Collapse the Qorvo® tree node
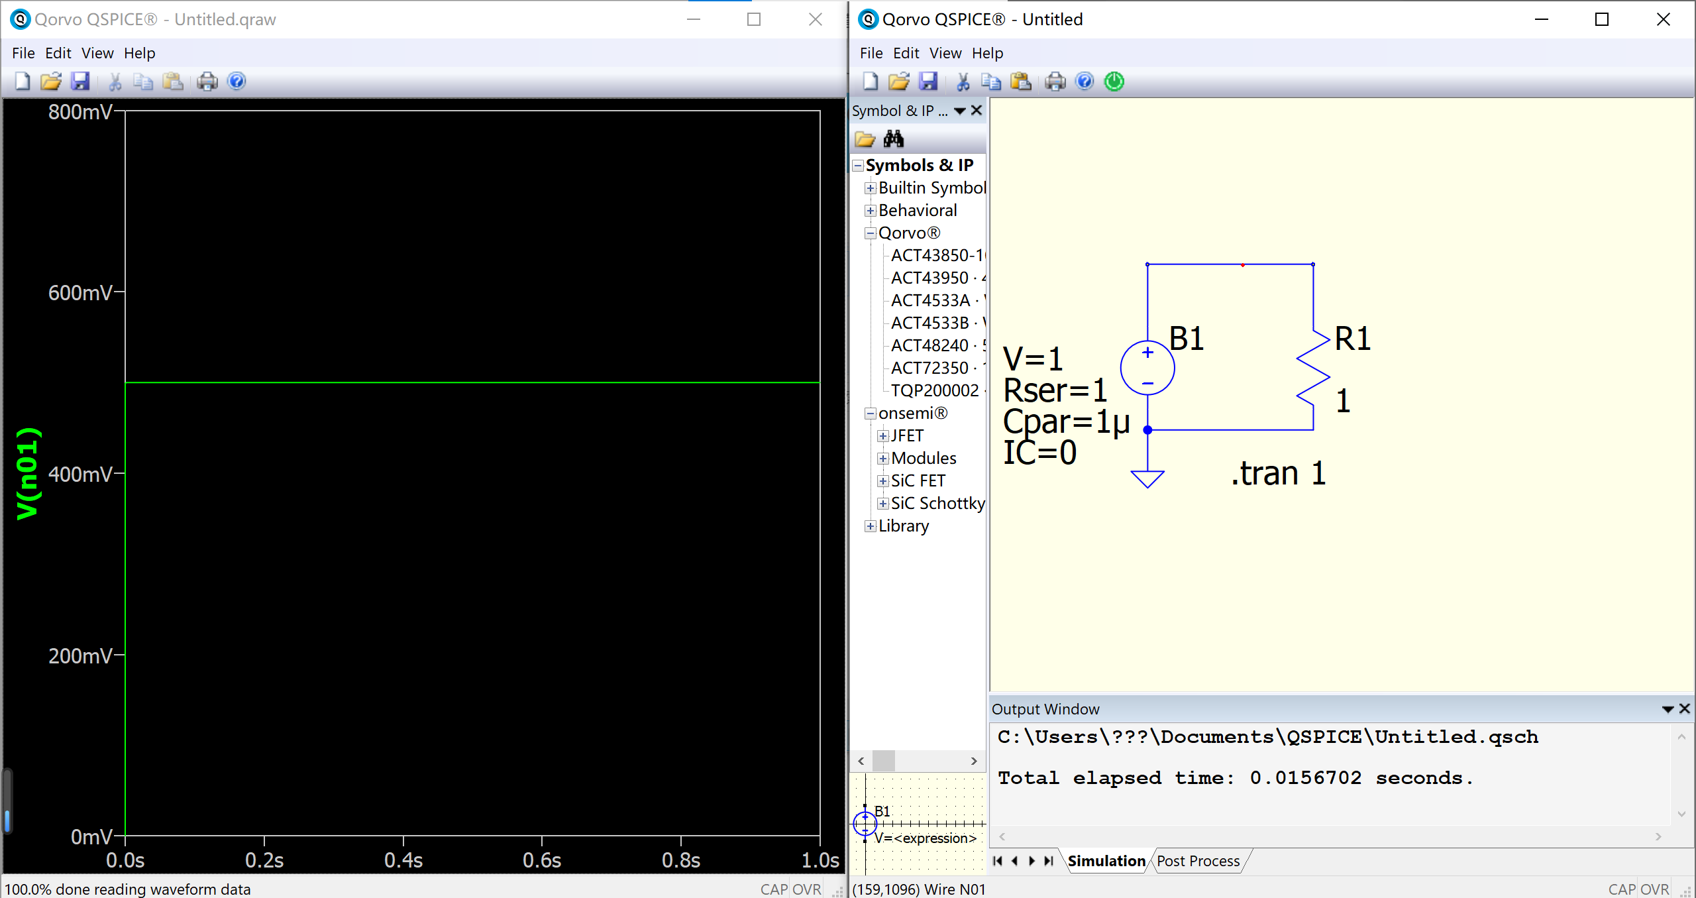1696x898 pixels. [871, 233]
